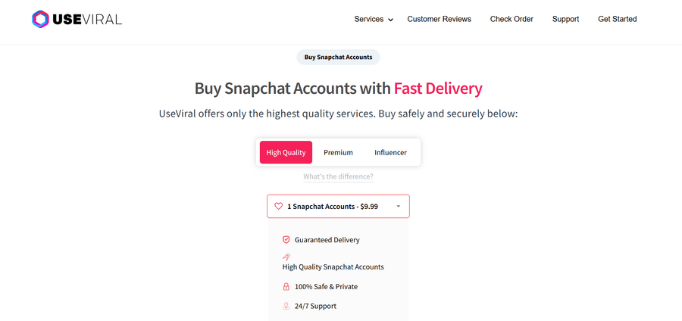The image size is (682, 321).
Task: Choose the Influencer tier option
Action: click(x=390, y=152)
